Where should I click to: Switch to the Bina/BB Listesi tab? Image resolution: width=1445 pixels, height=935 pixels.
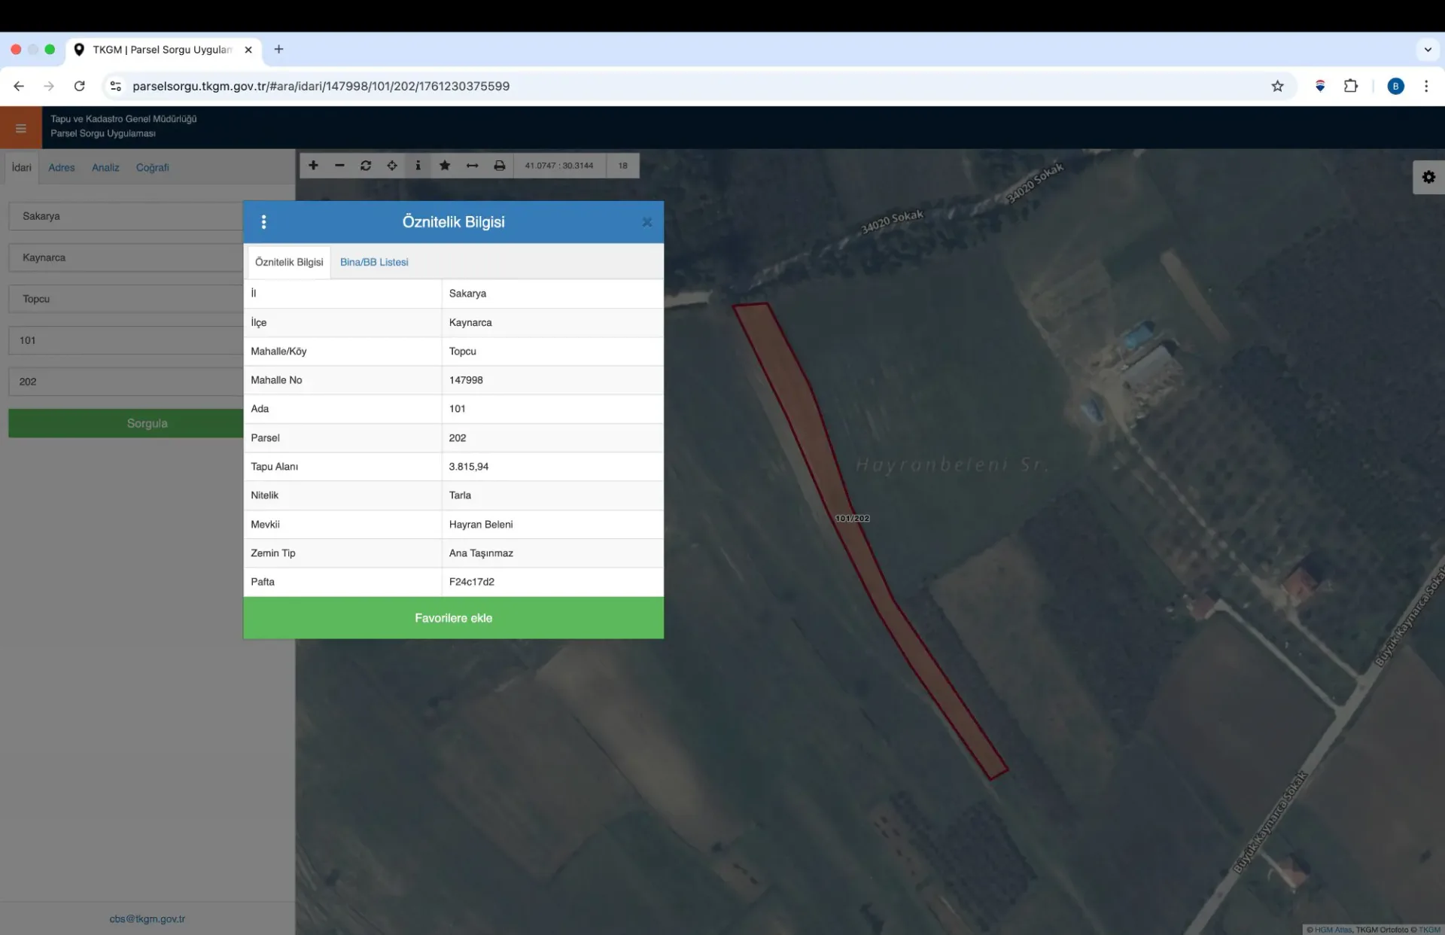pyautogui.click(x=374, y=262)
